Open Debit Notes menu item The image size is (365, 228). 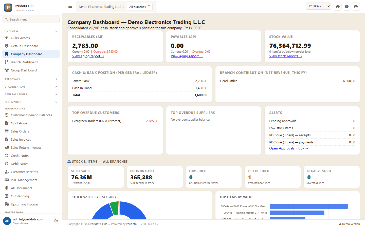tap(31, 164)
